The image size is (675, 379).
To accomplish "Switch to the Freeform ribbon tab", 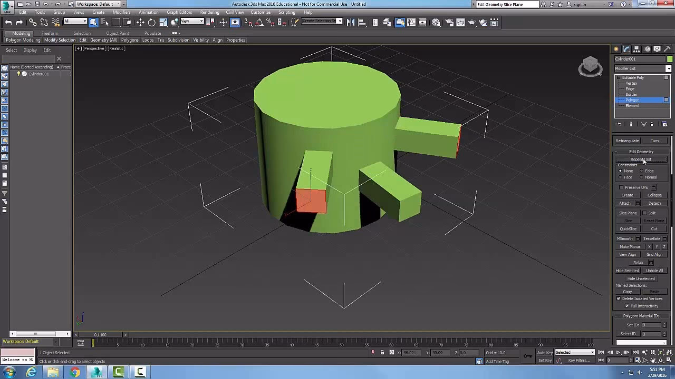I will click(50, 33).
